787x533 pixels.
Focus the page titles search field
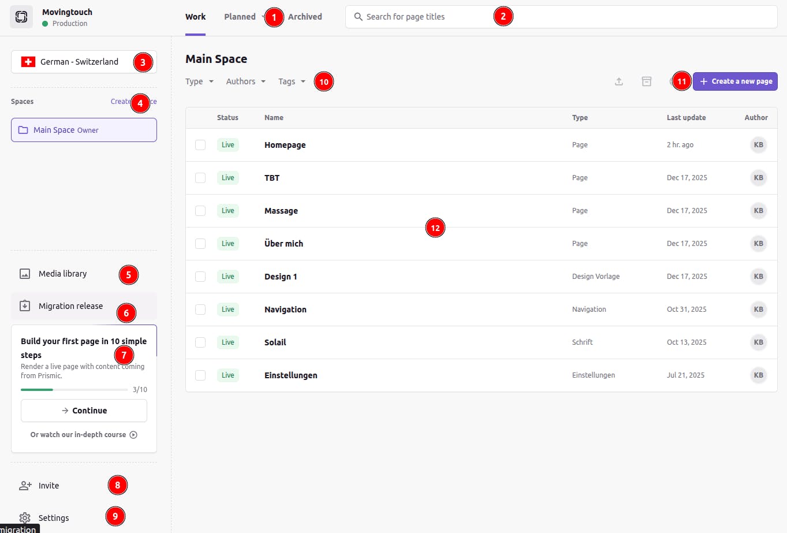tap(561, 17)
